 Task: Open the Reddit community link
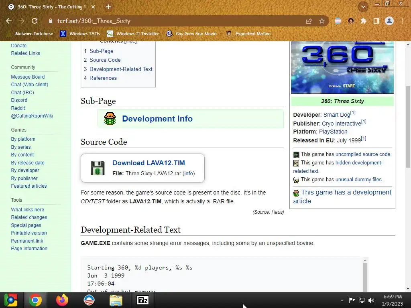pos(18,108)
